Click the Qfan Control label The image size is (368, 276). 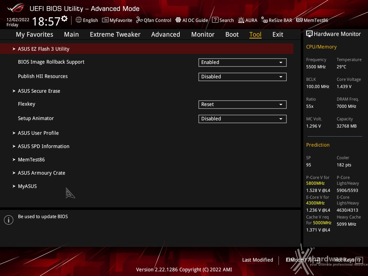[157, 20]
